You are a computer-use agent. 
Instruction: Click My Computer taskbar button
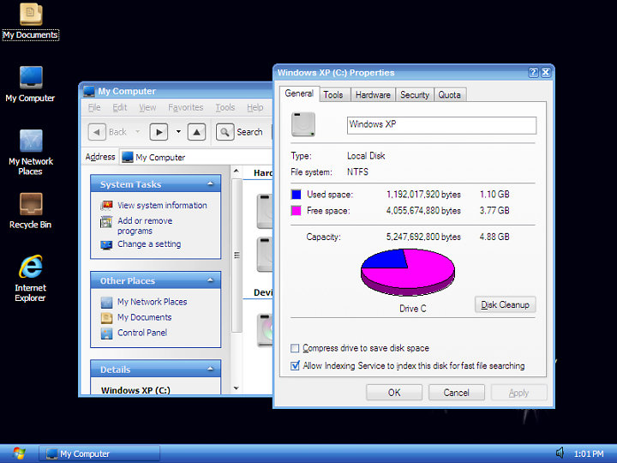(99, 454)
